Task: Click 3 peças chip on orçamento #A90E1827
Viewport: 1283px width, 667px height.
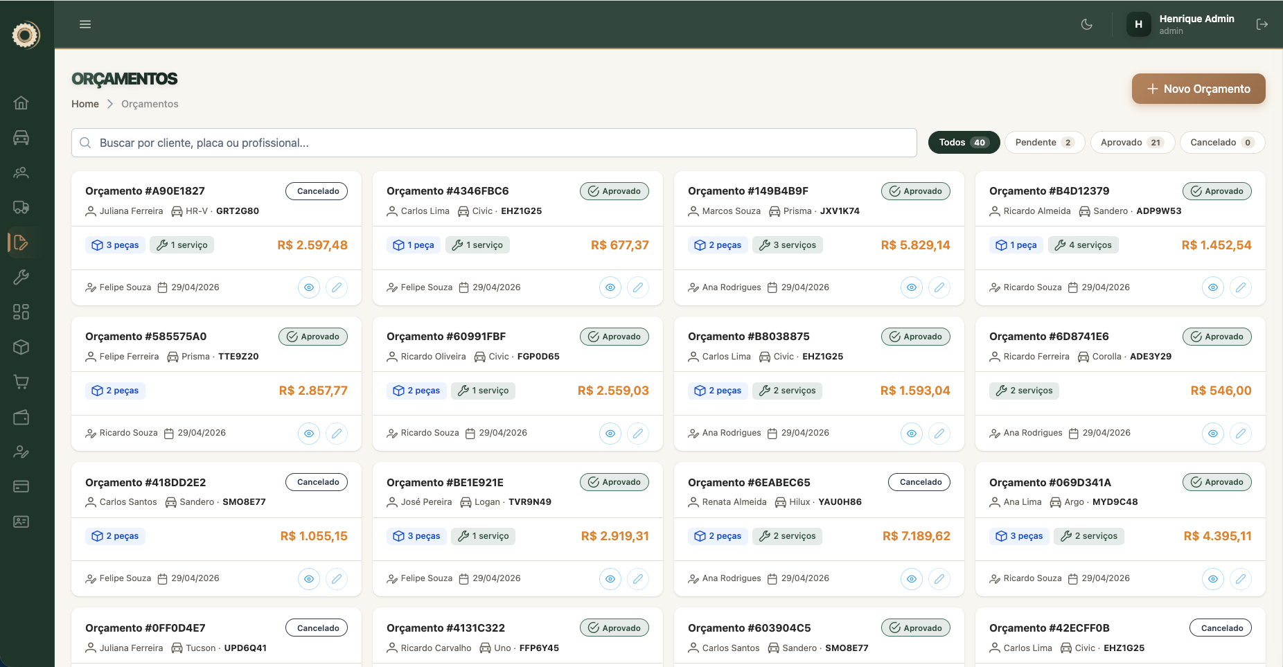Action: [115, 245]
